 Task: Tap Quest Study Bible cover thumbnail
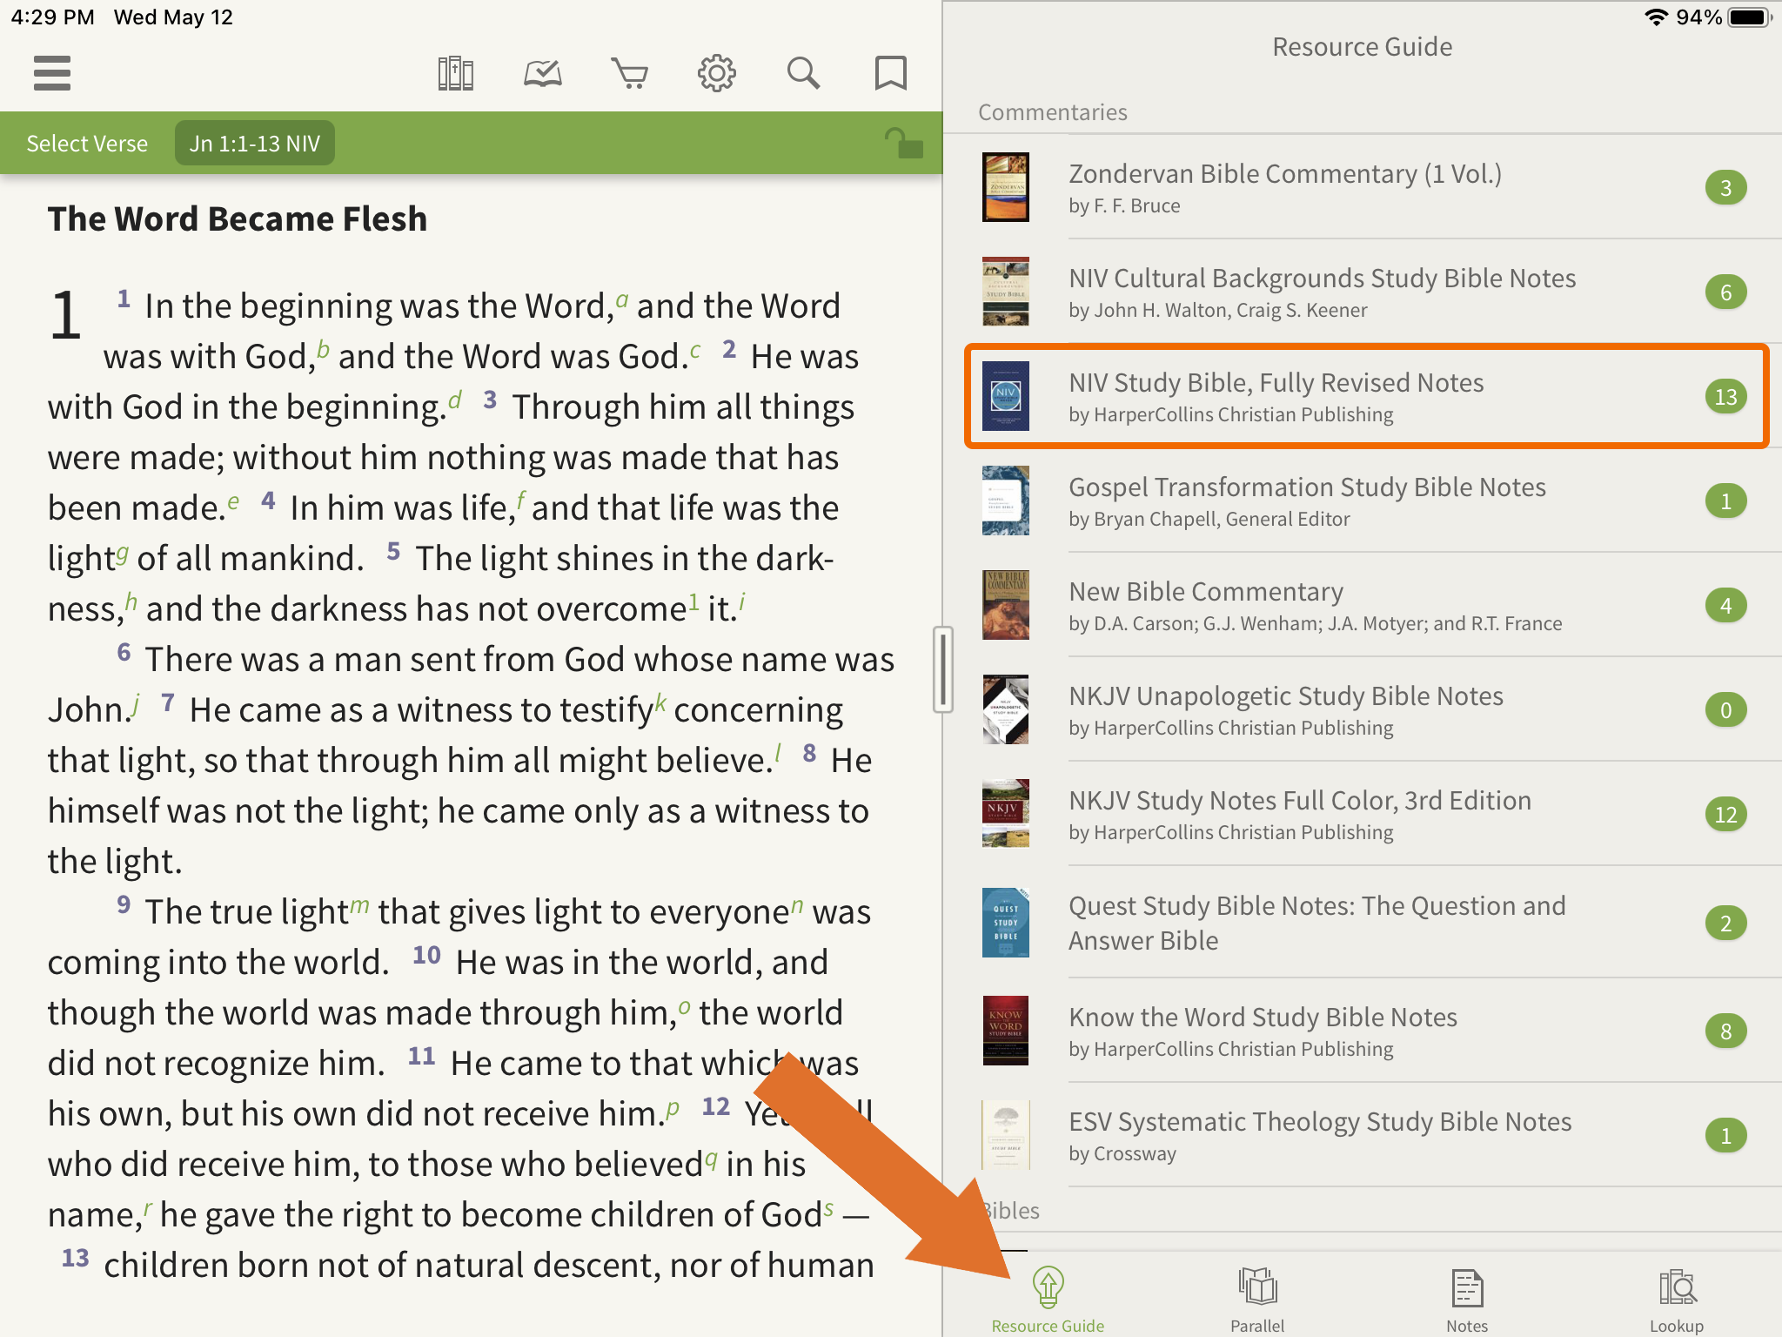pyautogui.click(x=1005, y=923)
